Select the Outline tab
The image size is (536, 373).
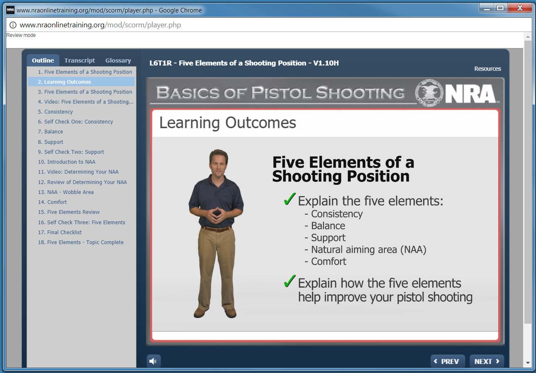[x=43, y=60]
